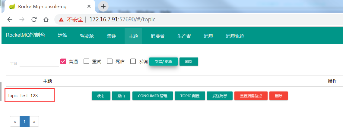Viewport: 343px width, 136px height.
Task: Open the 运维 menu
Action: (x=62, y=36)
